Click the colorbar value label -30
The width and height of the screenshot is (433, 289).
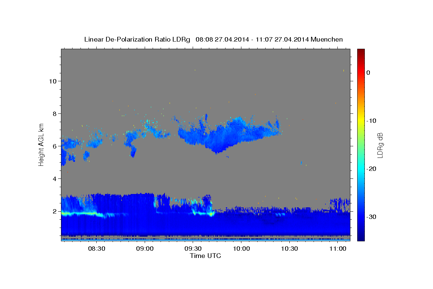coord(371,217)
